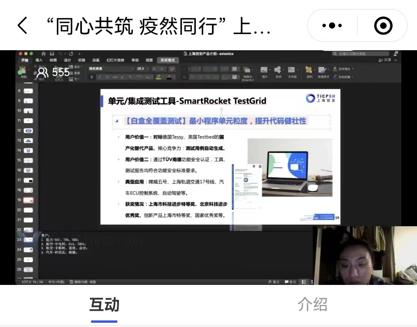This screenshot has width=417, height=327.
Task: Tap the back arrow in the header
Action: 22,26
